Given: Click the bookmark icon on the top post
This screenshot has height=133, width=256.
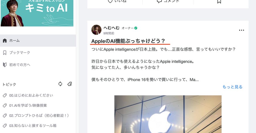Looking at the screenshot, I should coord(219,1).
